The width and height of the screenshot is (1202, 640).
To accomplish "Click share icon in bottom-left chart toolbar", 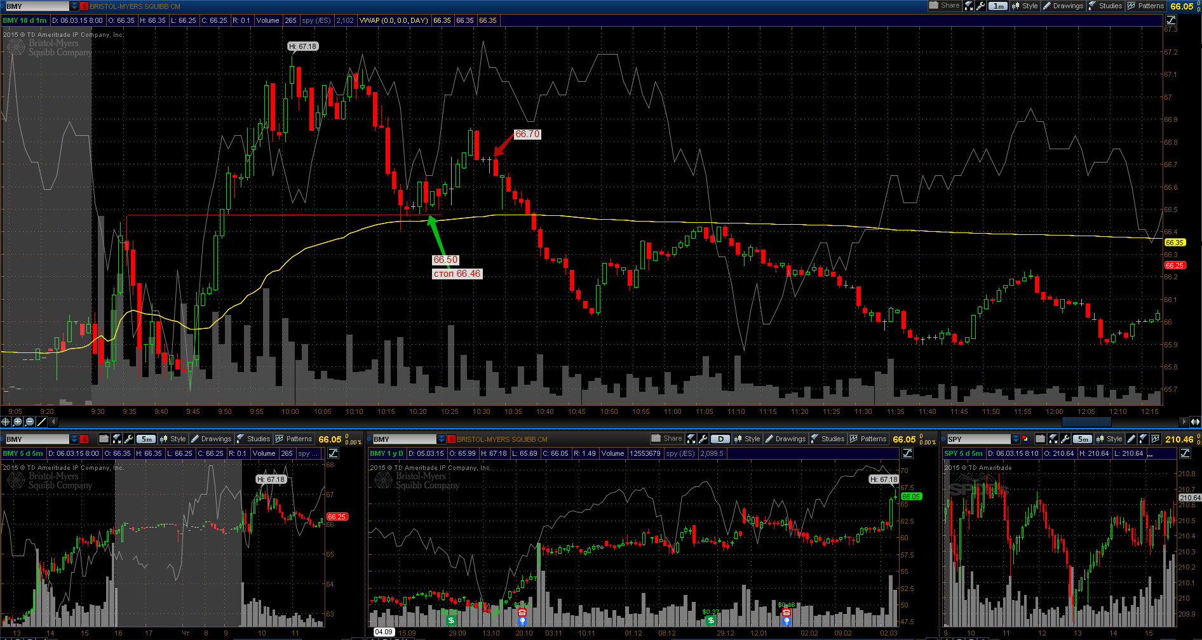I will click(x=104, y=439).
